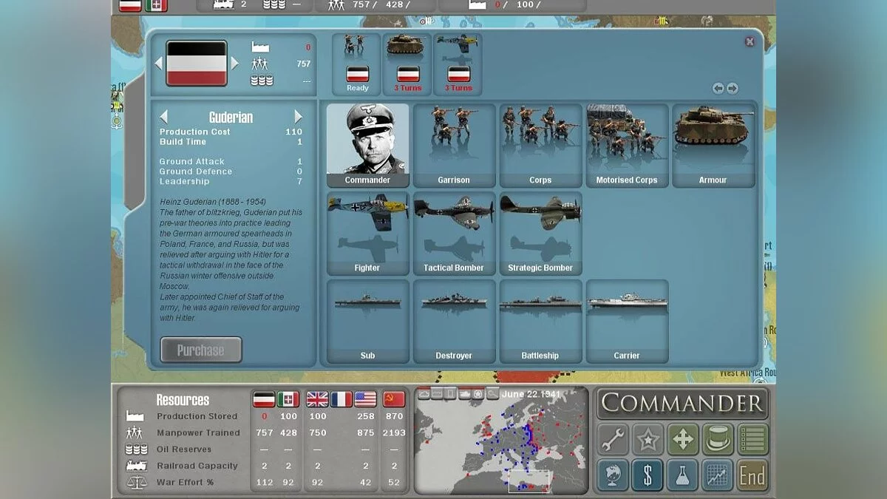Choose the Garrison unit type
This screenshot has height=499, width=887.
454,145
